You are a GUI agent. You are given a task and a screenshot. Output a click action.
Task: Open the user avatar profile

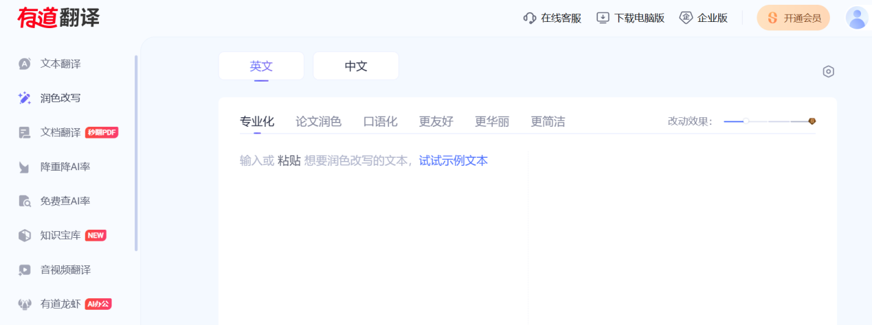pos(857,18)
